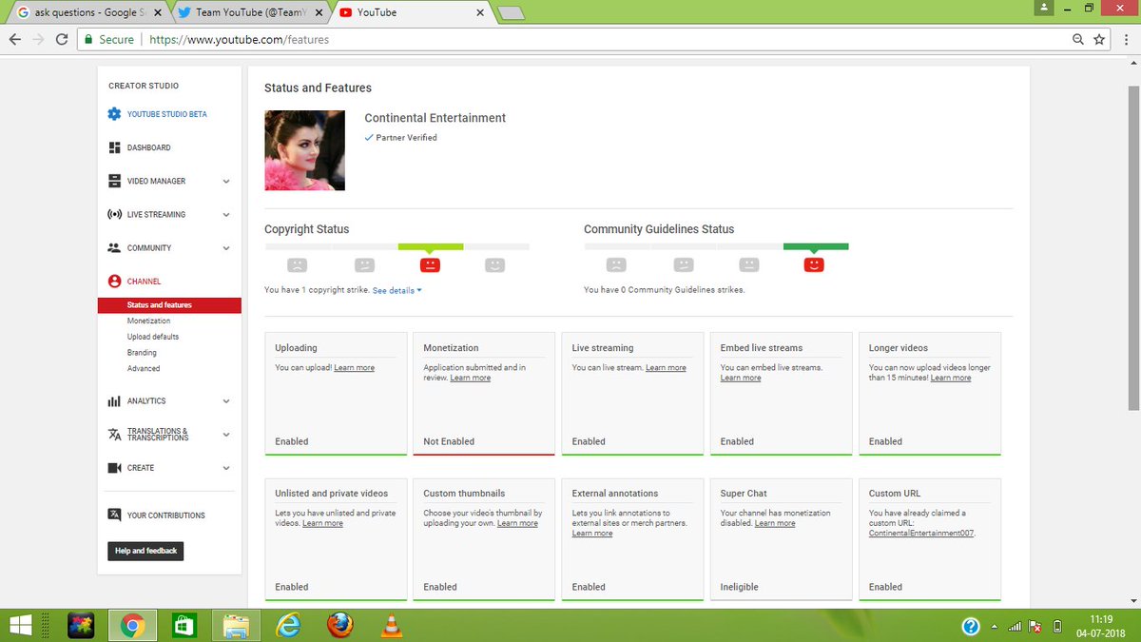Open ContinentalEntertainment007 custom URL link

pyautogui.click(x=922, y=534)
